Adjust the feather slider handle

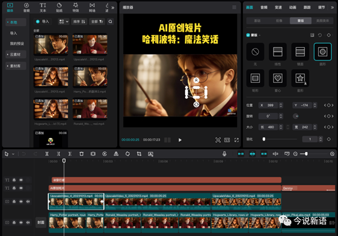tap(264, 139)
